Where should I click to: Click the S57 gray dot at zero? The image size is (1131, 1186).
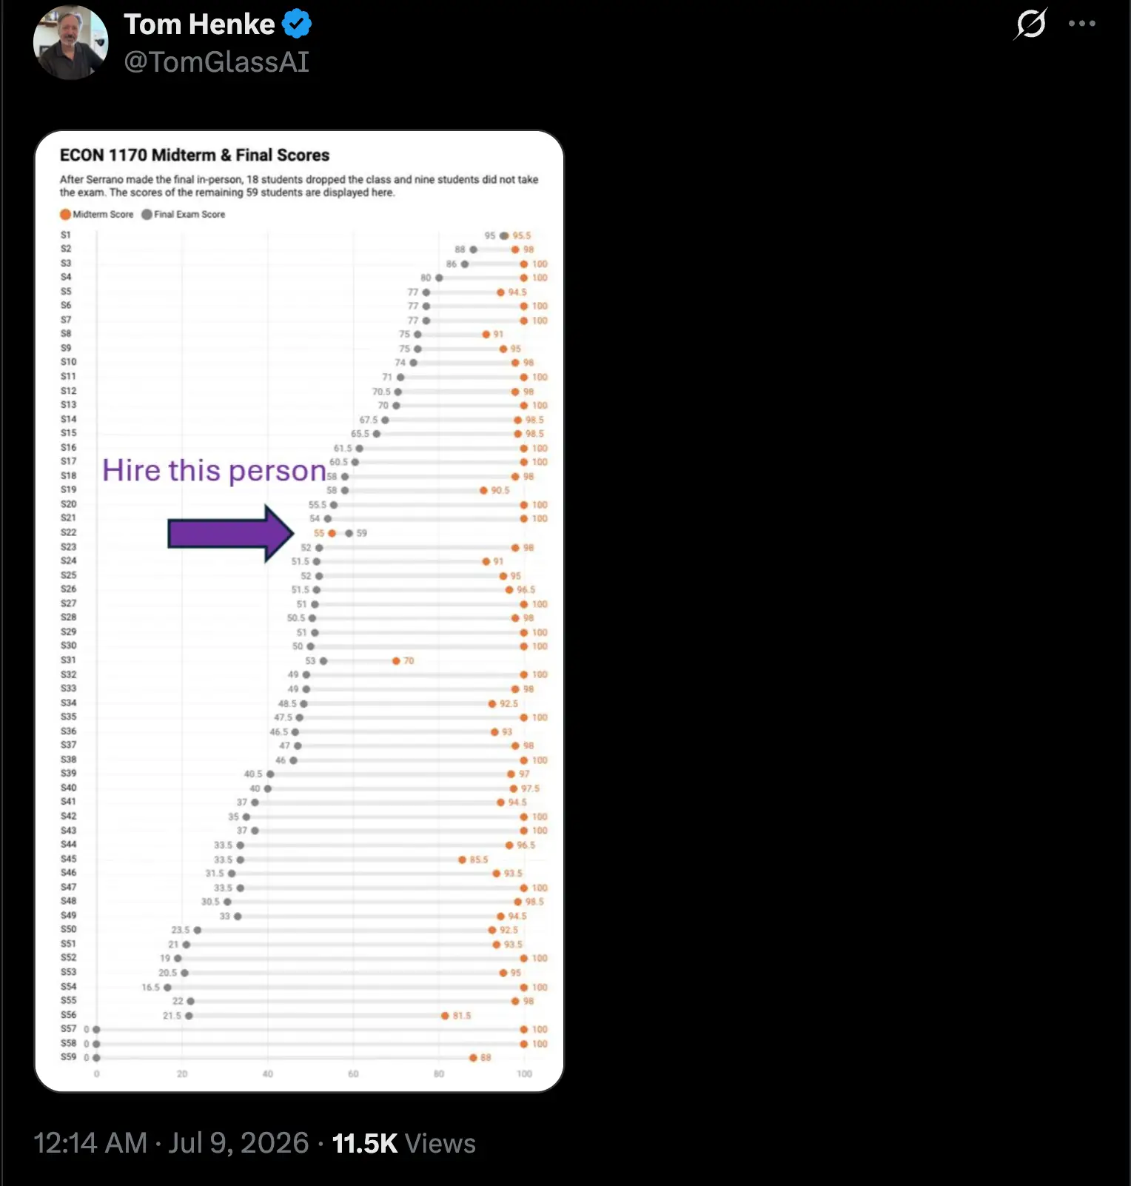(x=96, y=1030)
